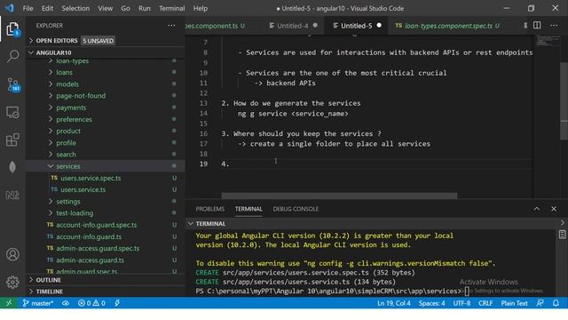Click the feedback icon in status bar
The height and width of the screenshot is (320, 568).
540,303
